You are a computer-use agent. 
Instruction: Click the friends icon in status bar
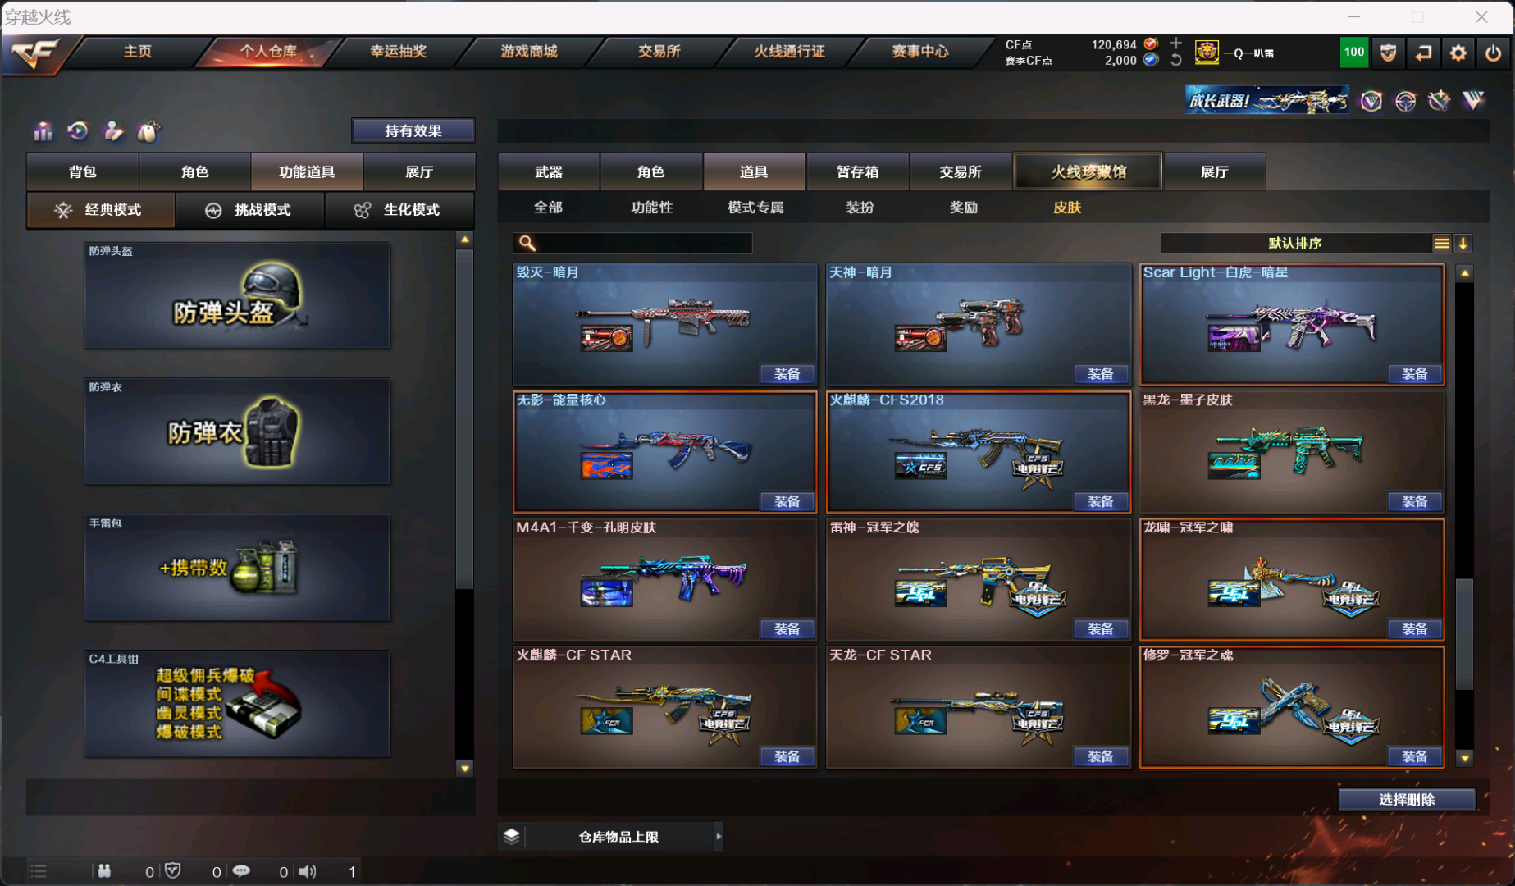pyautogui.click(x=104, y=871)
